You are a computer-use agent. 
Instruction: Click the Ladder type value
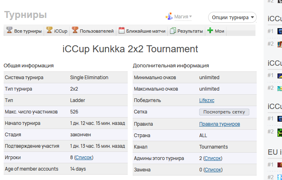click(78, 100)
